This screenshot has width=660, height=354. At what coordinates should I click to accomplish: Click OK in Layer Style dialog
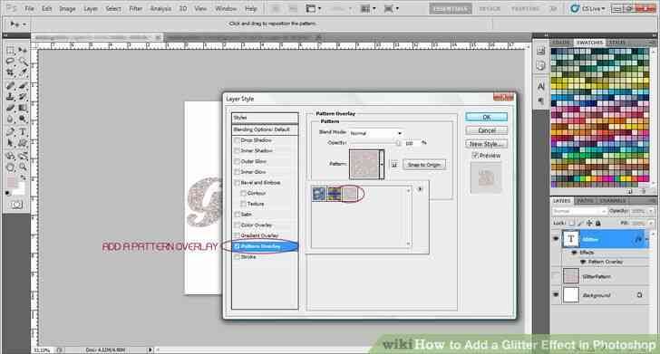point(487,117)
